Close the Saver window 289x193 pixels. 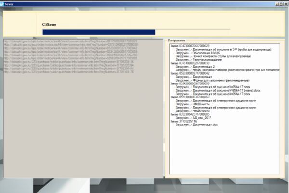(x=286, y=4)
